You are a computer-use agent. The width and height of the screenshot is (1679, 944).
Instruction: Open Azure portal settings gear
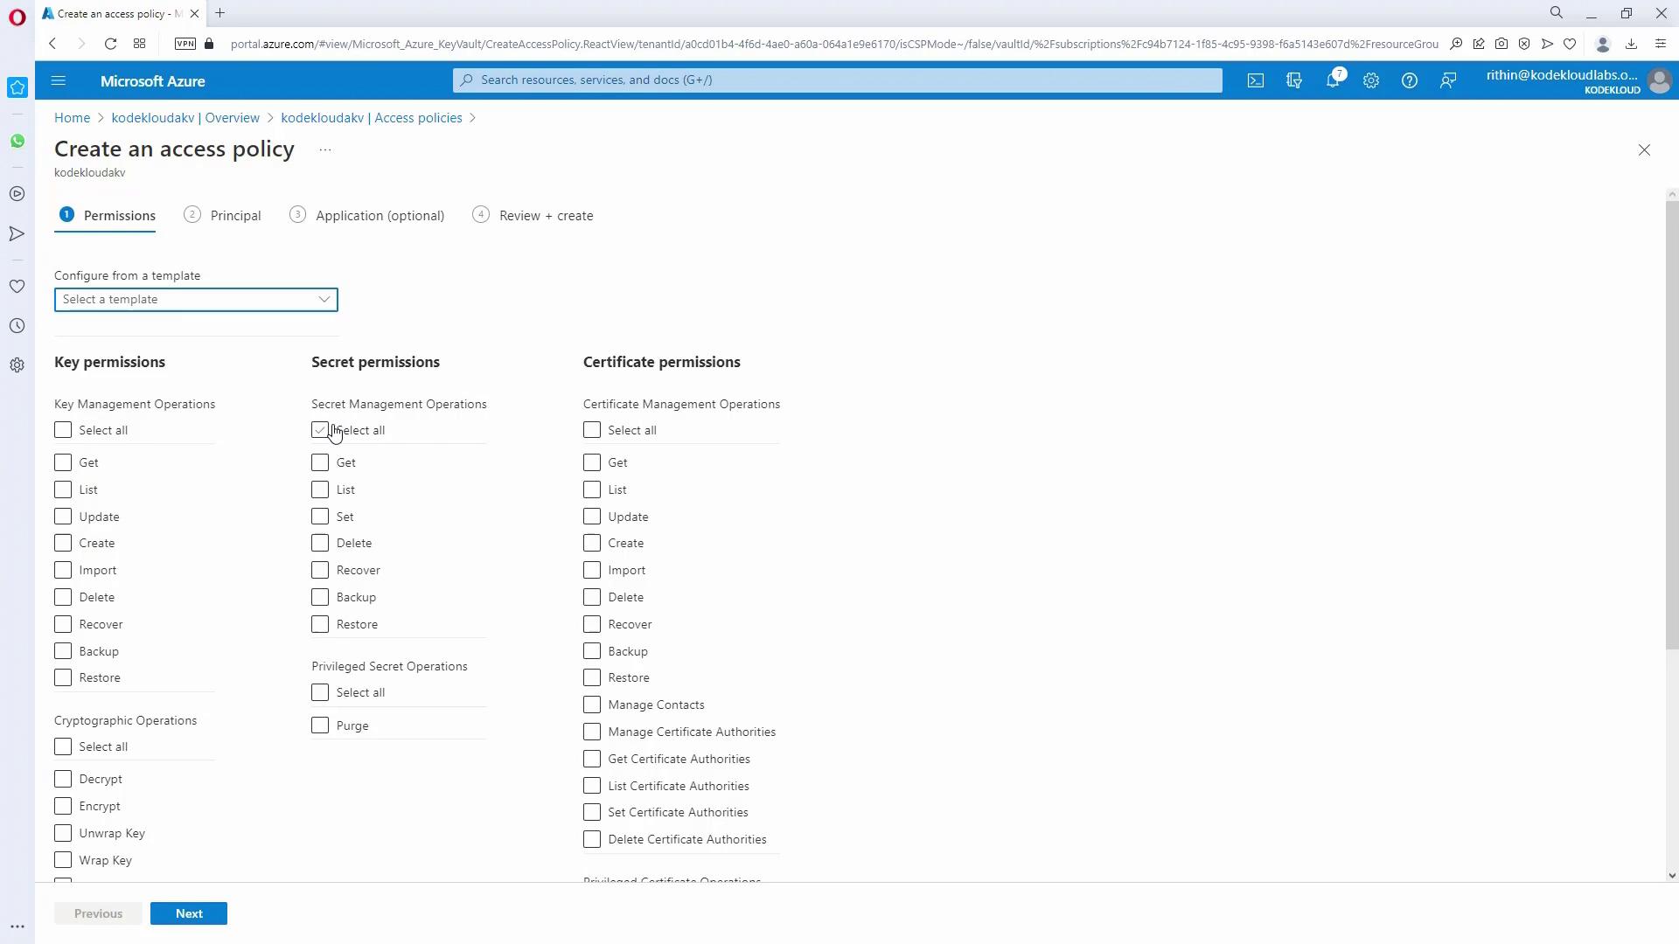pos(1371,80)
